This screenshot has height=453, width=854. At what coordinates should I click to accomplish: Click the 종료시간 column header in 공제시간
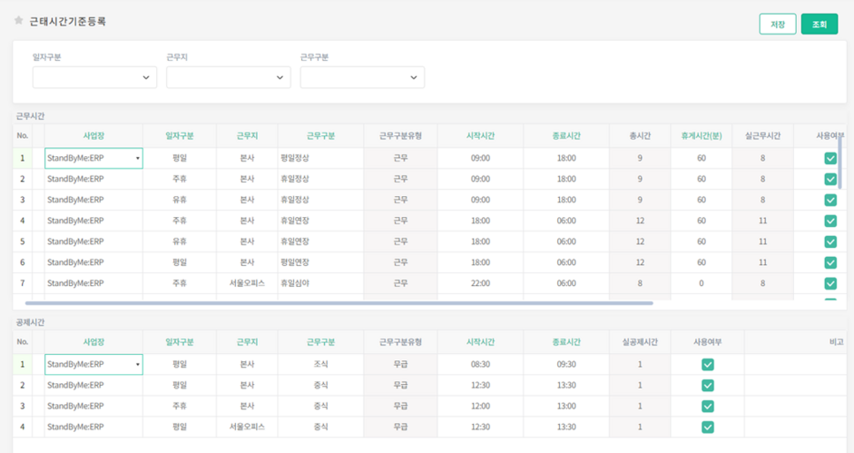pyautogui.click(x=565, y=342)
